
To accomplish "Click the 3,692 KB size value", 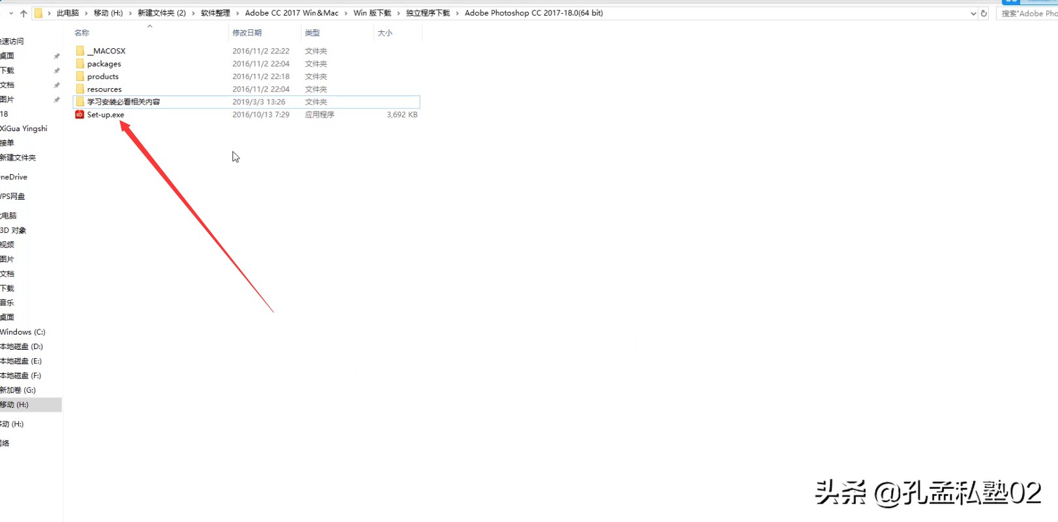I will [x=402, y=115].
